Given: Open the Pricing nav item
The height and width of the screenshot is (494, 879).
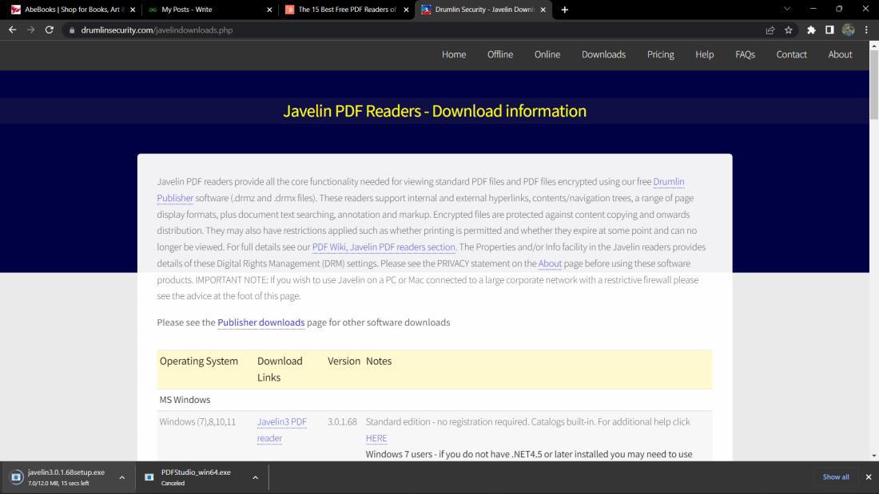Looking at the screenshot, I should point(660,54).
